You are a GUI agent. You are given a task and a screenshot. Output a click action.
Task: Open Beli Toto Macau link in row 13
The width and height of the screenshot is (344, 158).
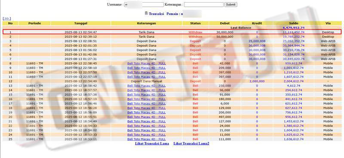146,86
